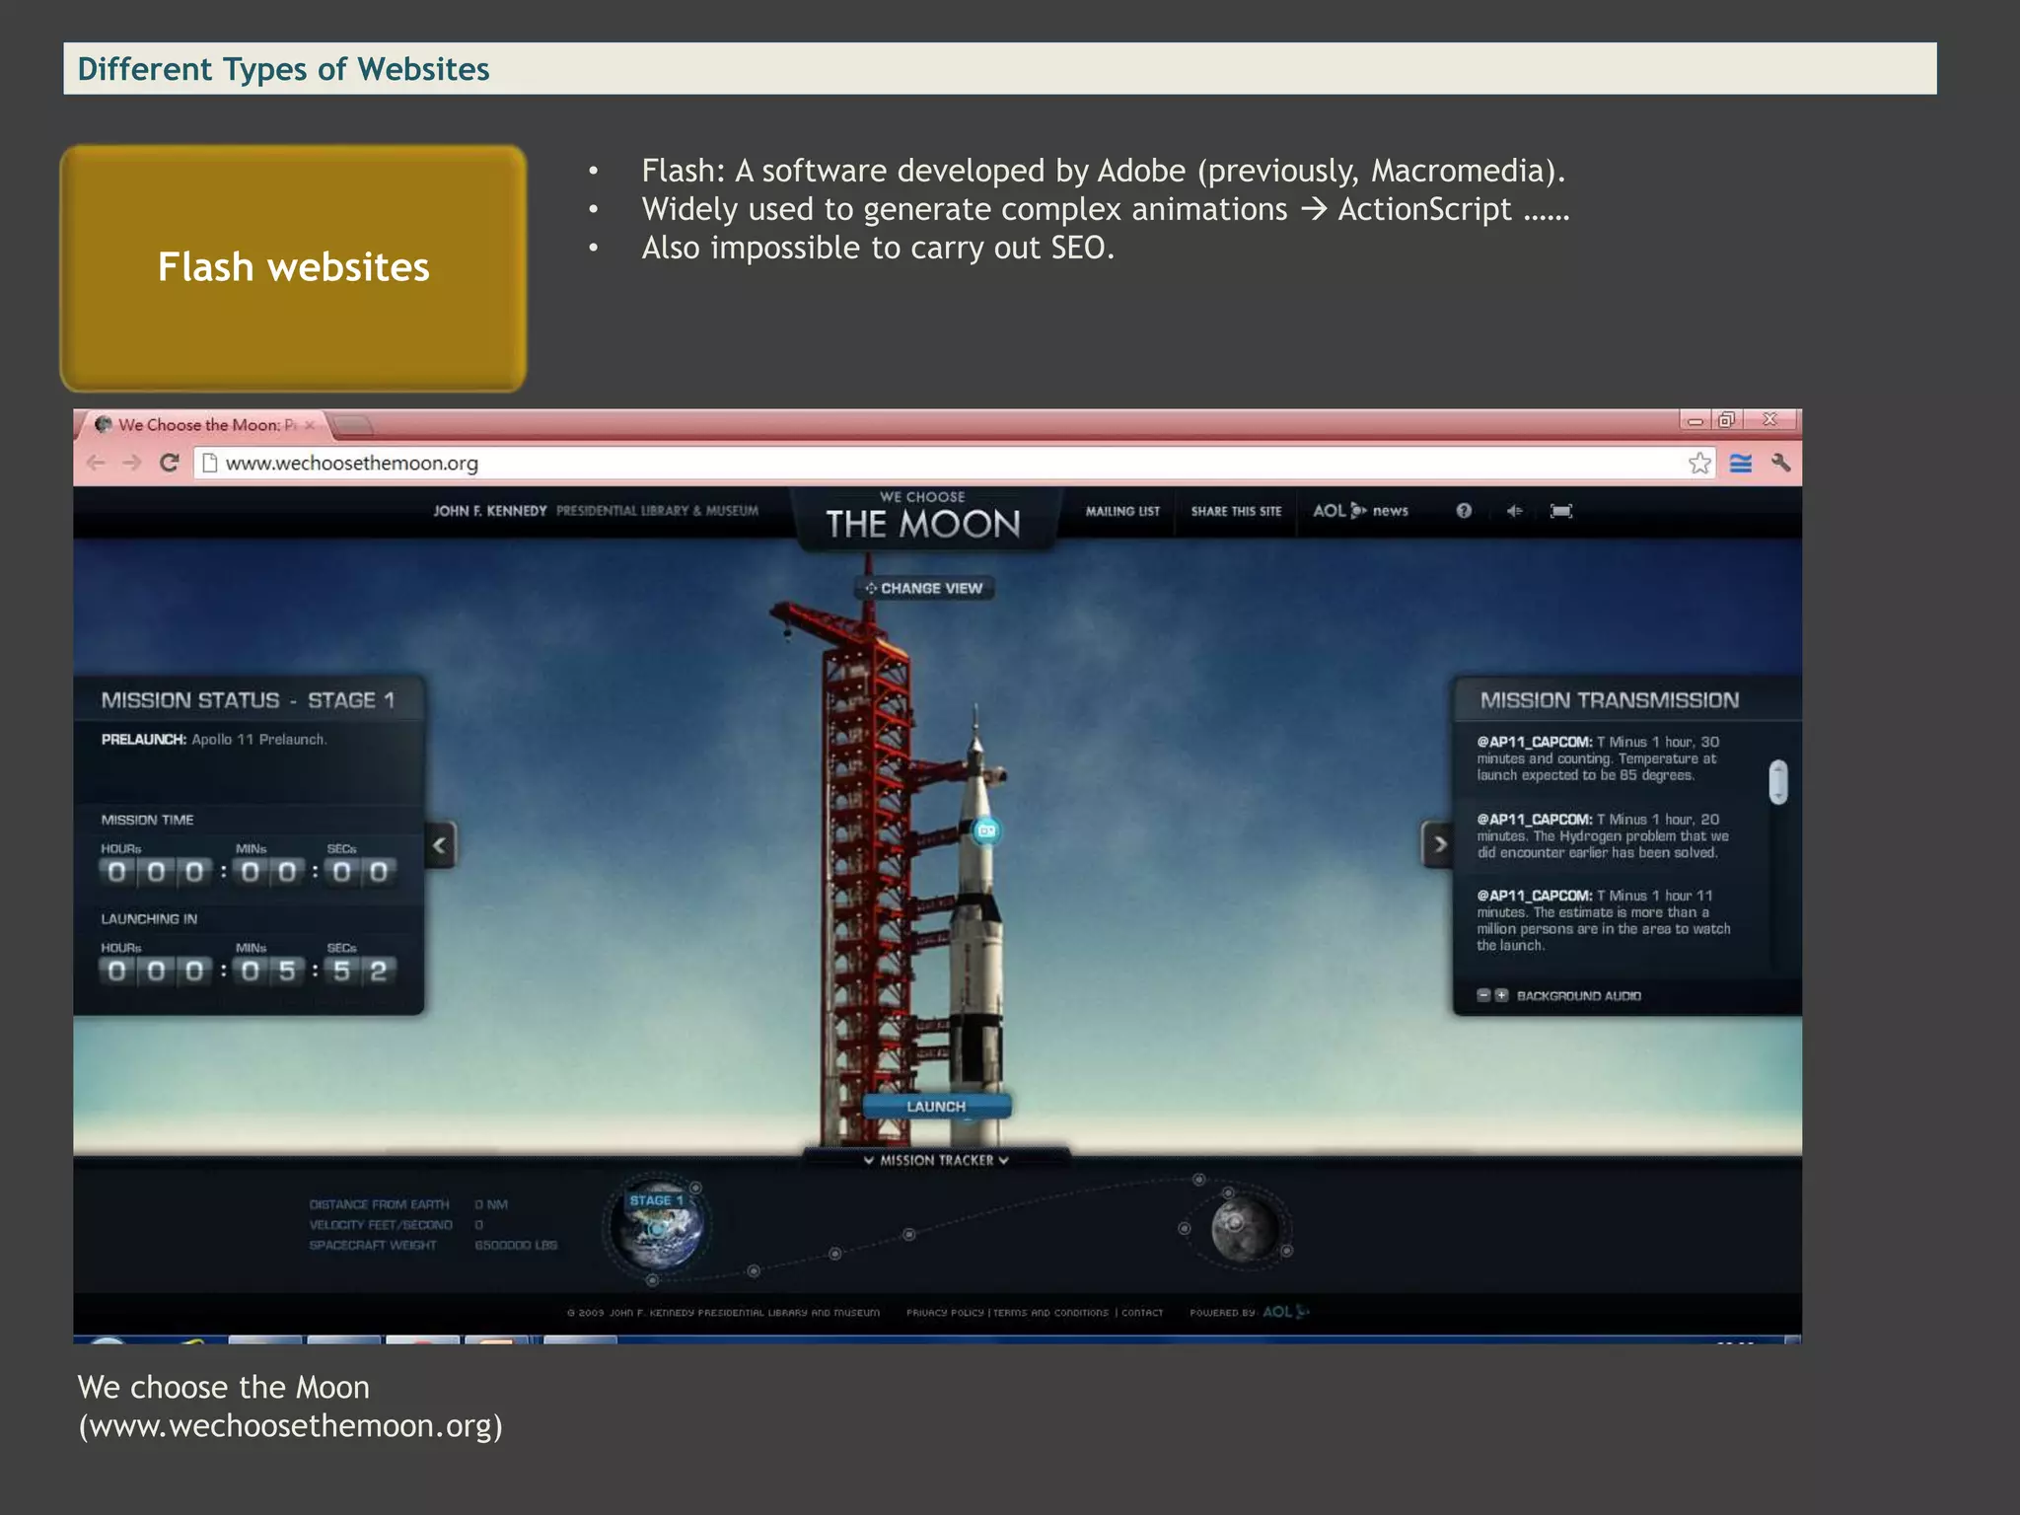
Task: Collapse the Mission Tracker bar
Action: pyautogui.click(x=936, y=1160)
